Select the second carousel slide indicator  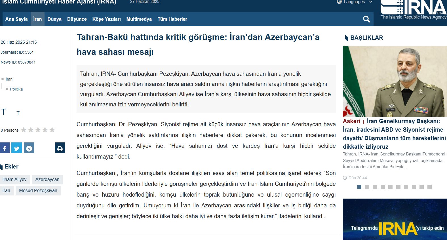coord(367,187)
